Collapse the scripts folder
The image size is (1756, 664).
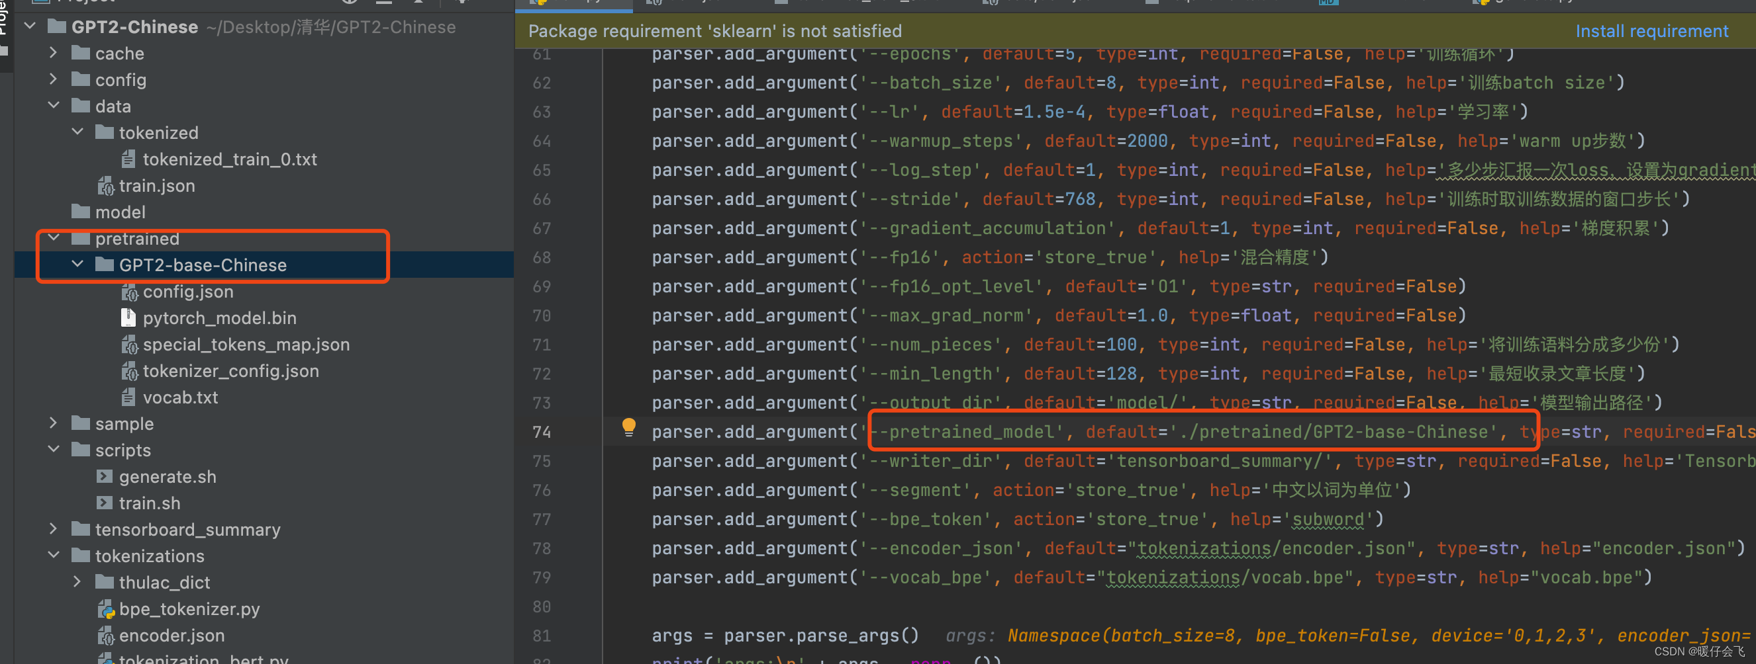pos(54,450)
